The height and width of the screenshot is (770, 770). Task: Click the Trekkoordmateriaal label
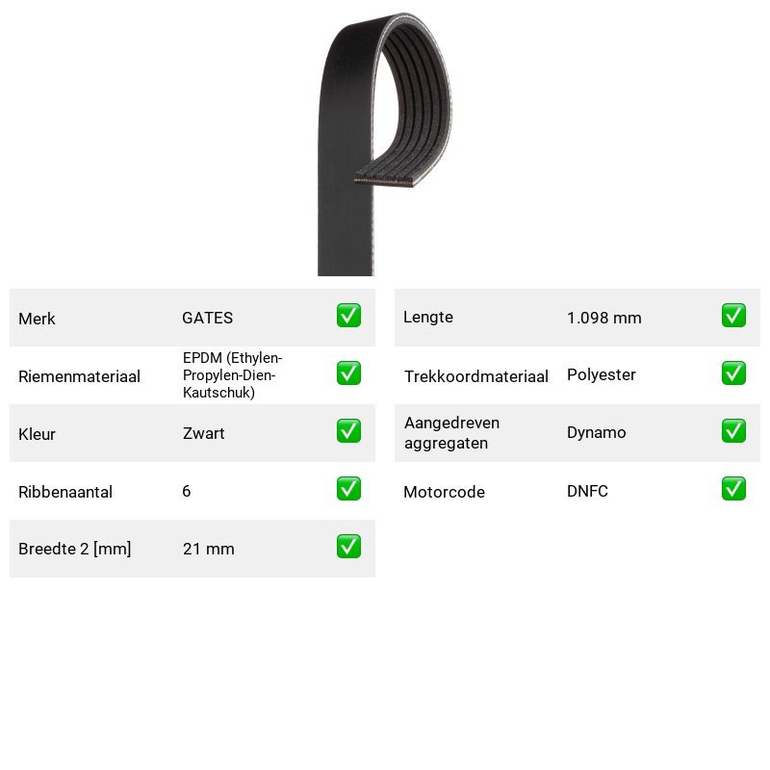(476, 376)
